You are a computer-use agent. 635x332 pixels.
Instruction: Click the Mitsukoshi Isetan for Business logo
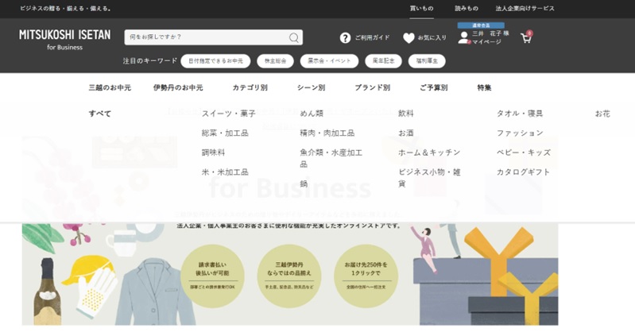pyautogui.click(x=65, y=39)
